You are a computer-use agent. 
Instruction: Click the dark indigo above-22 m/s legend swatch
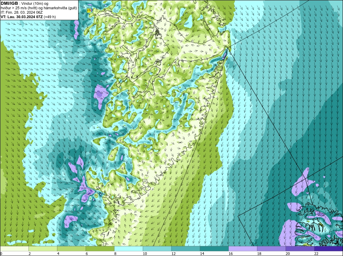[328, 249]
